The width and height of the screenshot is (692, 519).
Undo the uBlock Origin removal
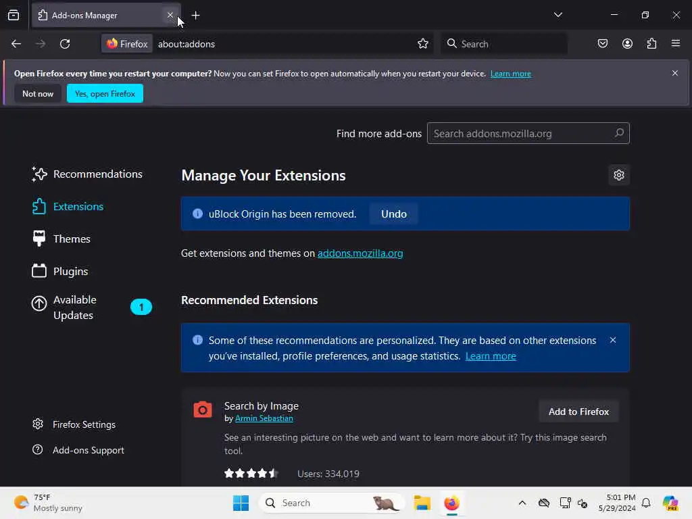394,214
